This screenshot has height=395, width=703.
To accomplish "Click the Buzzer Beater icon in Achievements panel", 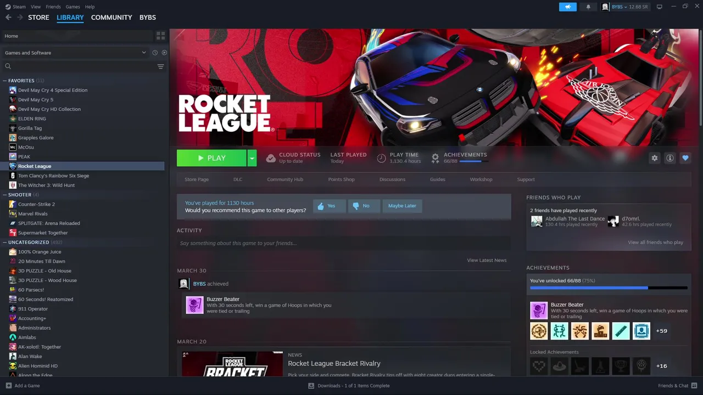I will (538, 311).
